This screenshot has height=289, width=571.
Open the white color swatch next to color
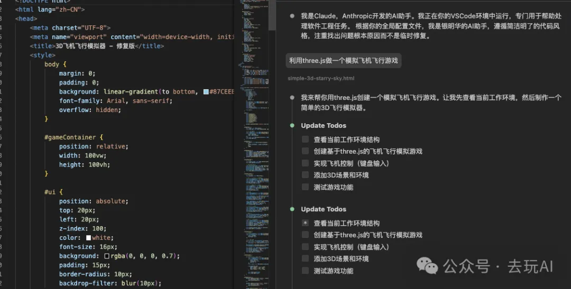point(88,238)
